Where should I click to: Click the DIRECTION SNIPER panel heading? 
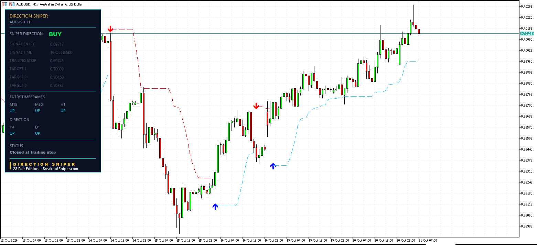(x=29, y=16)
